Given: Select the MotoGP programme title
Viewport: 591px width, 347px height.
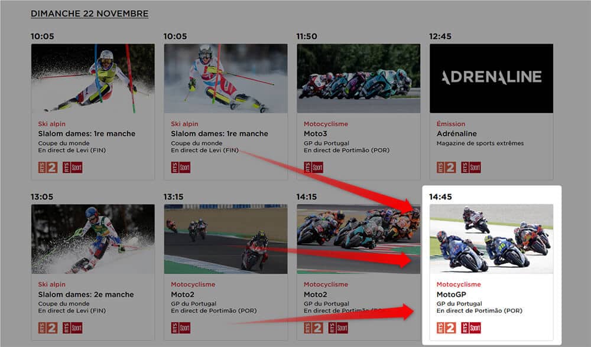Looking at the screenshot, I should coord(451,294).
